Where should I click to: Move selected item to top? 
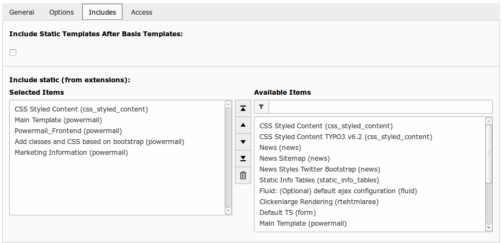pyautogui.click(x=243, y=108)
